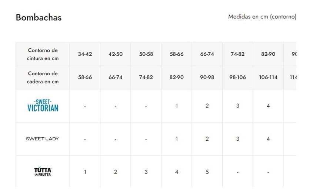
Task: Click size 1 in Sweet Lady row
Action: (177, 139)
